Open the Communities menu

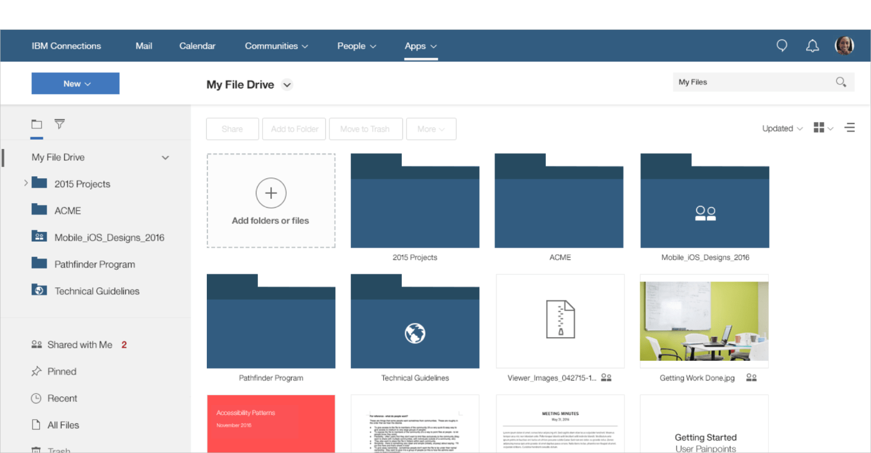[x=276, y=46]
